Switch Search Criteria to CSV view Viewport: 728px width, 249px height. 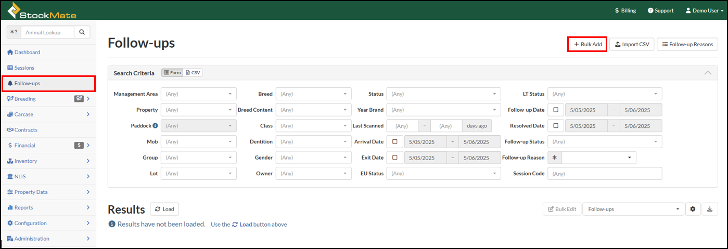click(x=193, y=73)
